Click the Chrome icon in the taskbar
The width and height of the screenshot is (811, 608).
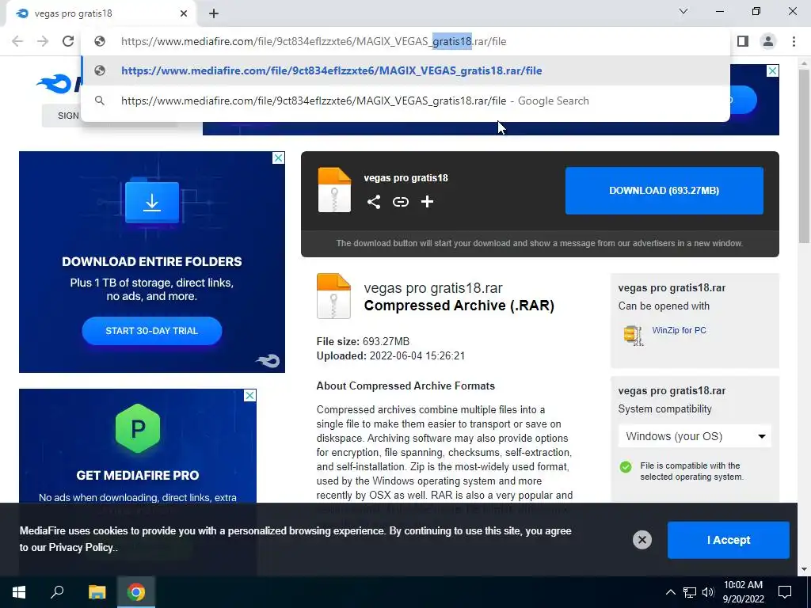coord(136,592)
